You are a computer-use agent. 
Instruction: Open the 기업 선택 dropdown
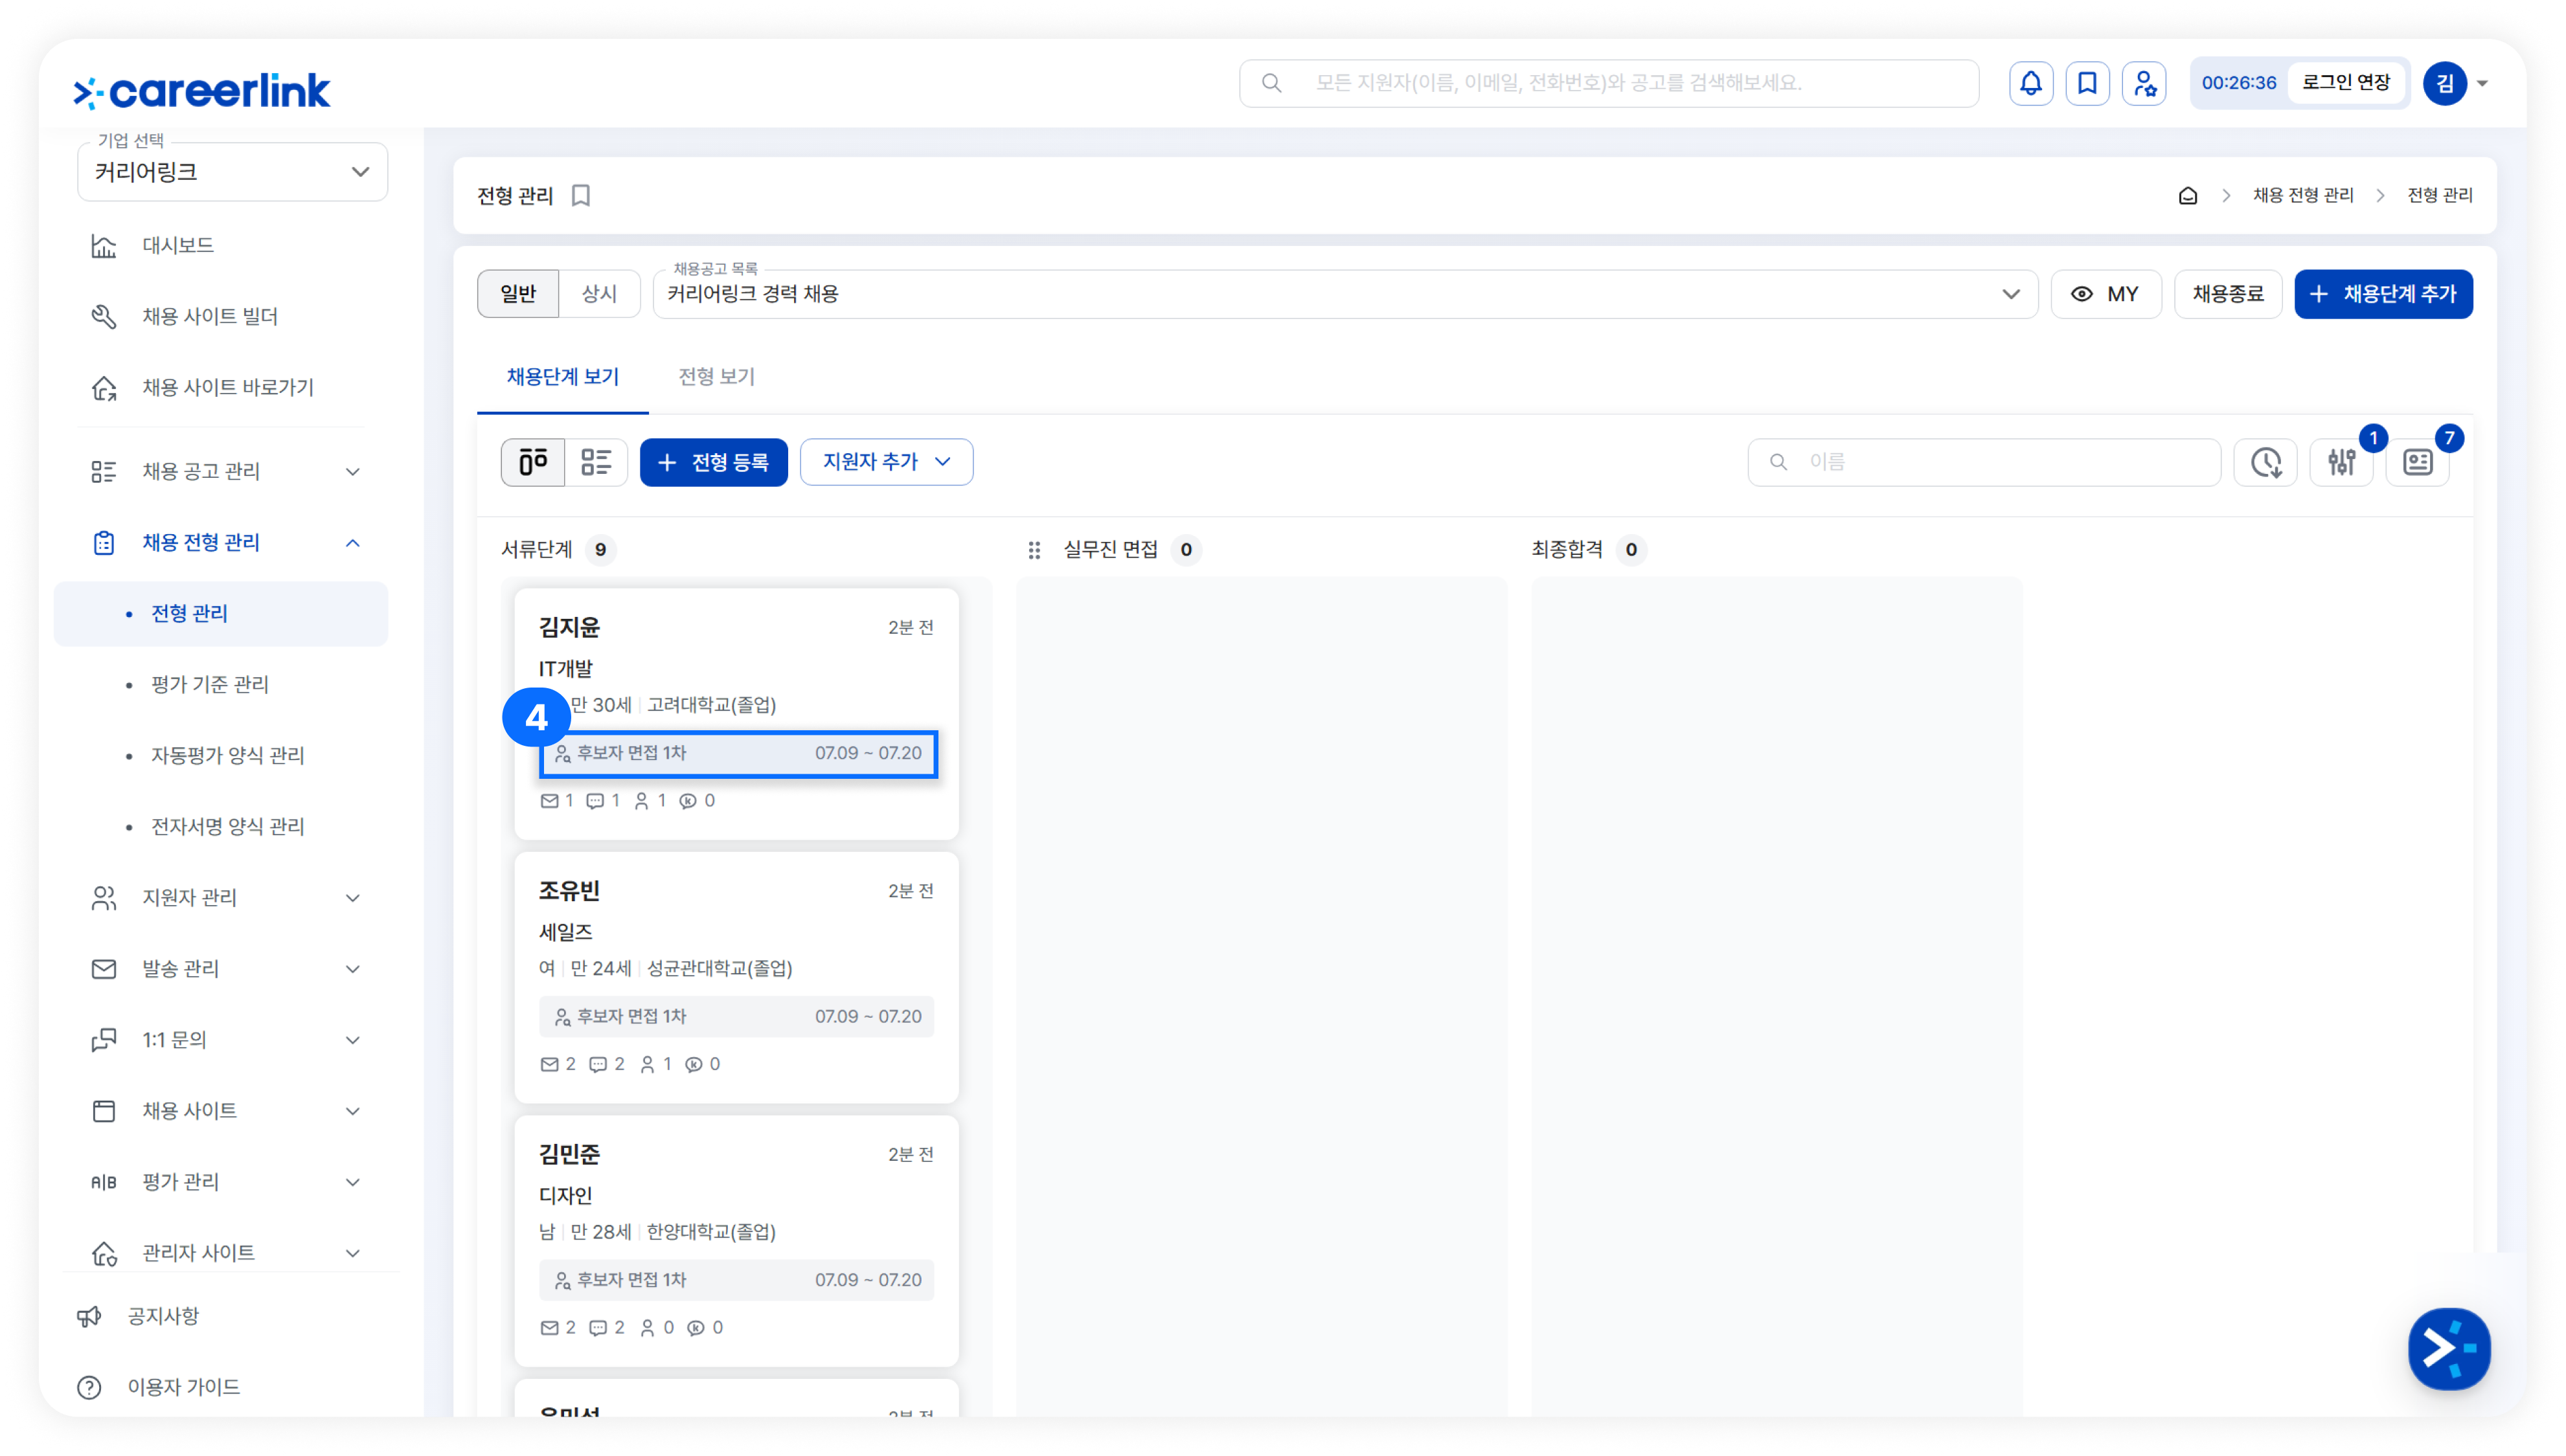pyautogui.click(x=232, y=172)
